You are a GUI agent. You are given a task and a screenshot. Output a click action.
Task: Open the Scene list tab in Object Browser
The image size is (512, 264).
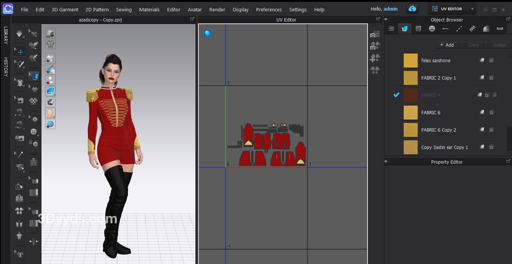pyautogui.click(x=391, y=29)
